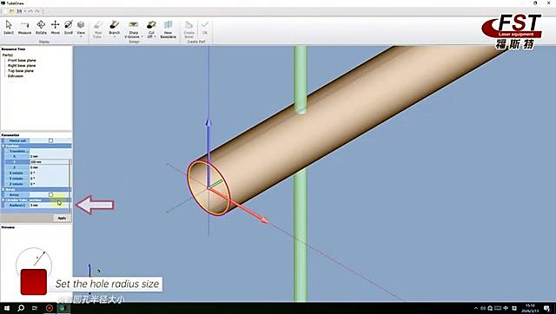Open the Windows Start menu
Viewport: 556px width, 314px height.
pyautogui.click(x=7, y=308)
